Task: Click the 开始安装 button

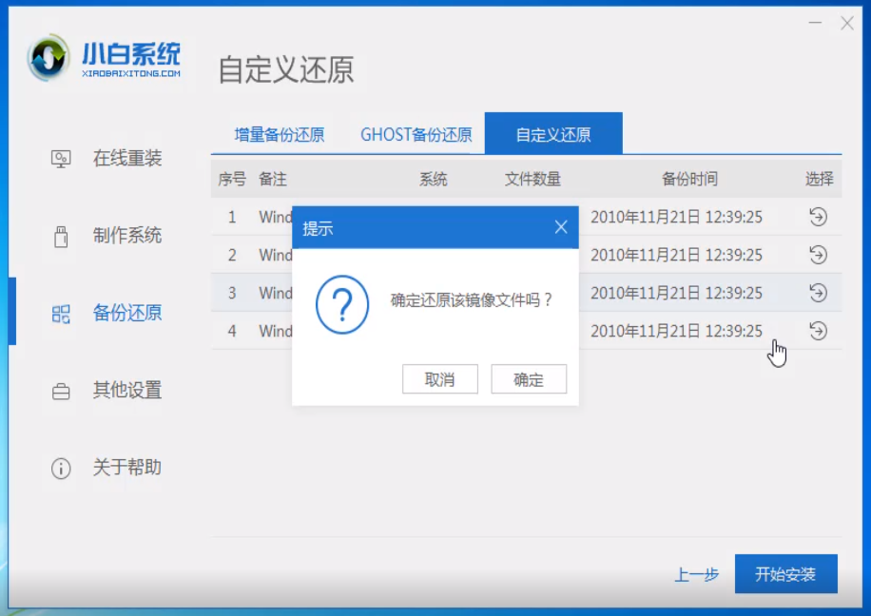Action: (786, 573)
